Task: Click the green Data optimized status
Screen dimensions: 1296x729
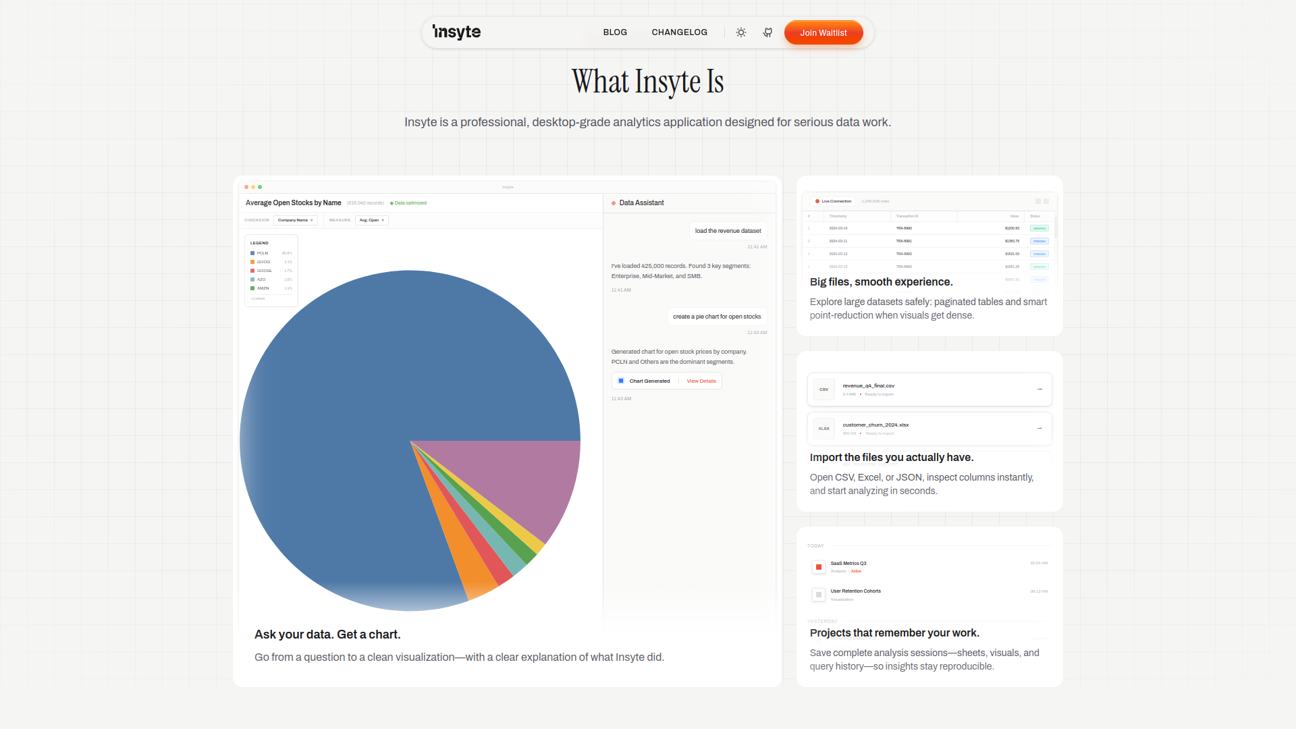Action: tap(408, 202)
